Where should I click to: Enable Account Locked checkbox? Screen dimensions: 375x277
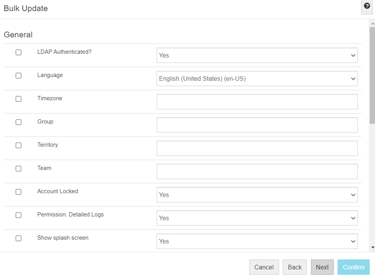tap(18, 192)
